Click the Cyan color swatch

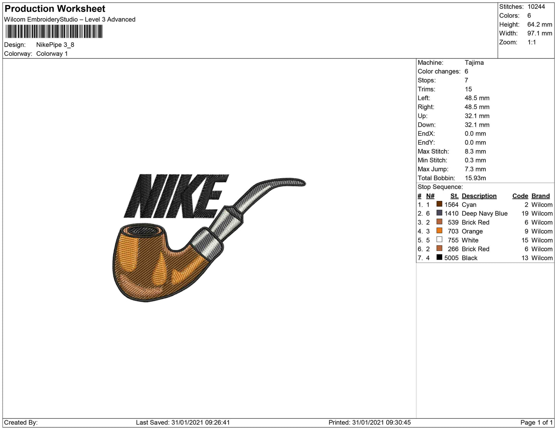tap(439, 204)
